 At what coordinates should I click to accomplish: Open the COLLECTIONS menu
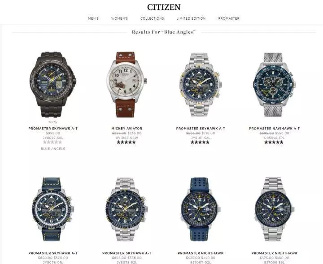[x=152, y=18]
